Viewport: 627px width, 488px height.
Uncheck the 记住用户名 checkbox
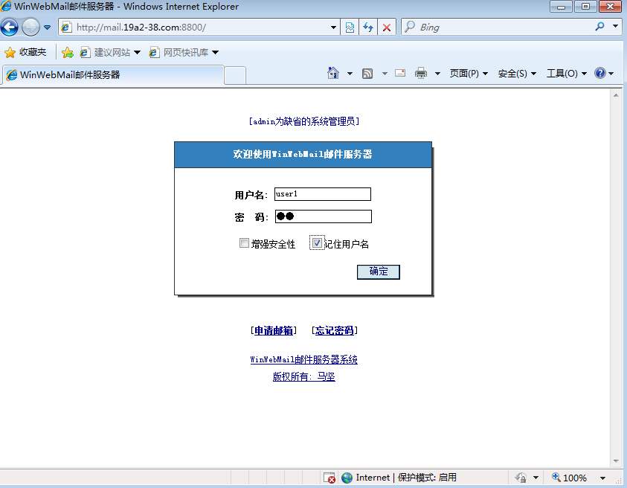coord(317,243)
